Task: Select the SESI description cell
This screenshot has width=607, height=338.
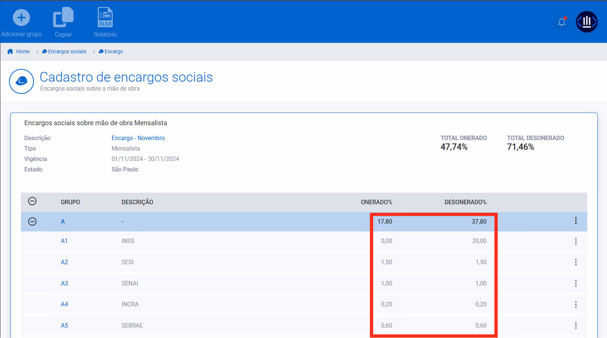Action: [128, 262]
